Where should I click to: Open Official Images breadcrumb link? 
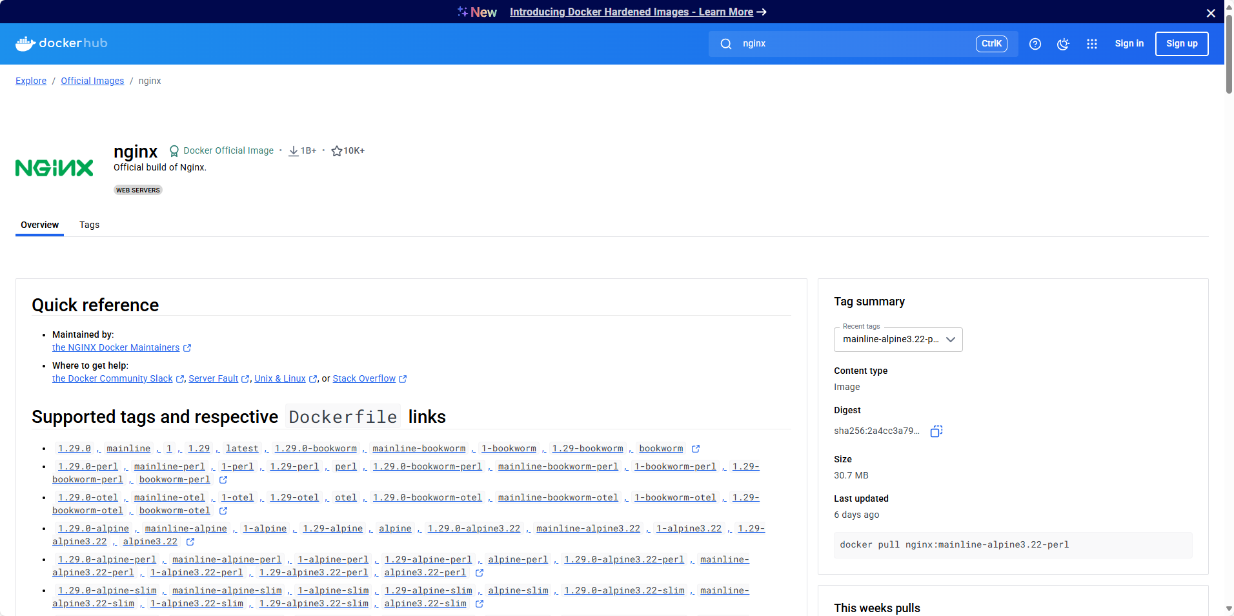point(92,81)
